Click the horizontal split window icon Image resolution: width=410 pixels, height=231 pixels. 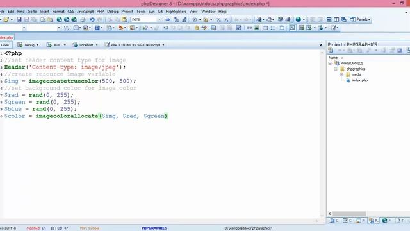tap(329, 19)
